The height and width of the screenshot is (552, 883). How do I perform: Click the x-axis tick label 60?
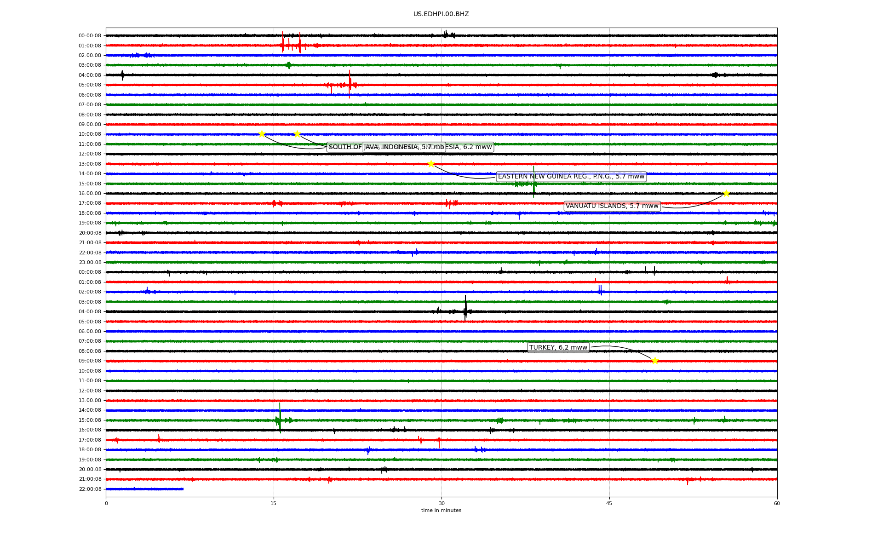(777, 503)
